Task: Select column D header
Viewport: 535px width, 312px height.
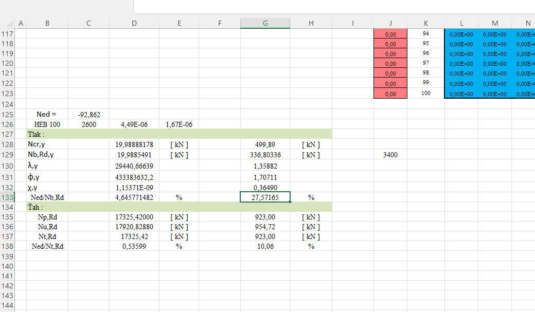Action: [134, 23]
